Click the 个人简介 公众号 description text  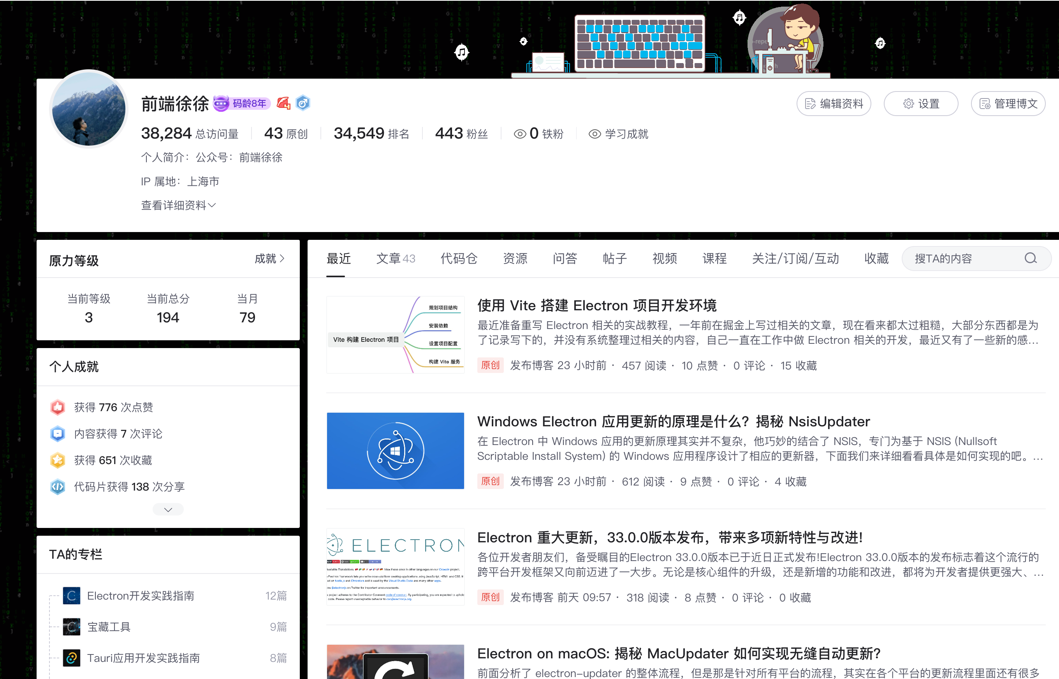[212, 158]
